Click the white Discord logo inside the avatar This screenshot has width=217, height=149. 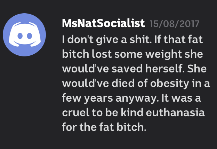click(25, 34)
